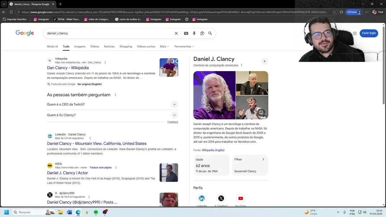The height and width of the screenshot is (217, 386).
Task: Submit search with the magnifier icon
Action: (210, 33)
